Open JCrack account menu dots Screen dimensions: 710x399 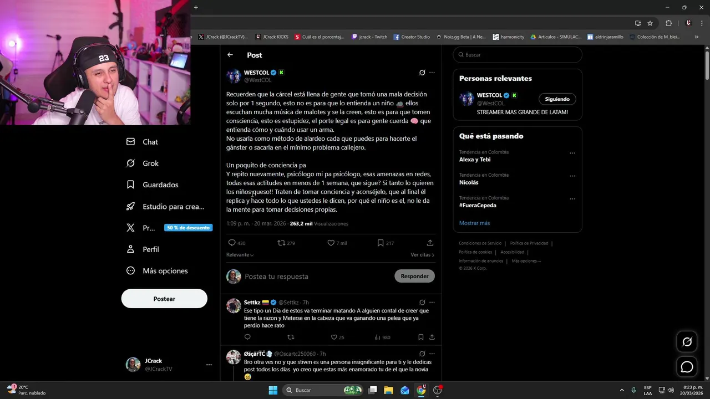pyautogui.click(x=209, y=365)
